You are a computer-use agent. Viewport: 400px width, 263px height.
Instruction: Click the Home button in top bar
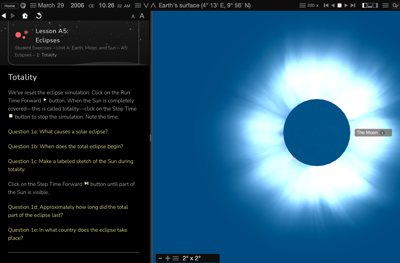(x=10, y=6)
